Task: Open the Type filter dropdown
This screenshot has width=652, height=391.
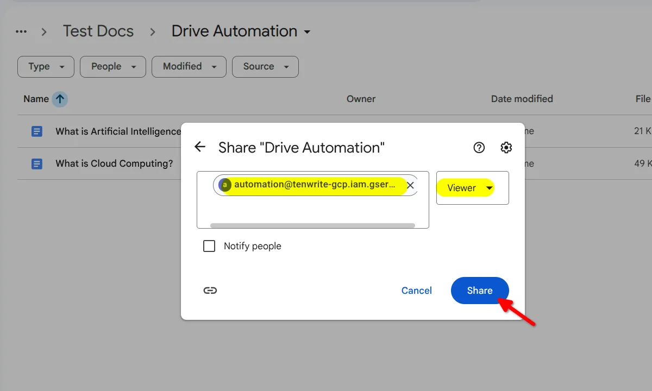Action: point(46,66)
